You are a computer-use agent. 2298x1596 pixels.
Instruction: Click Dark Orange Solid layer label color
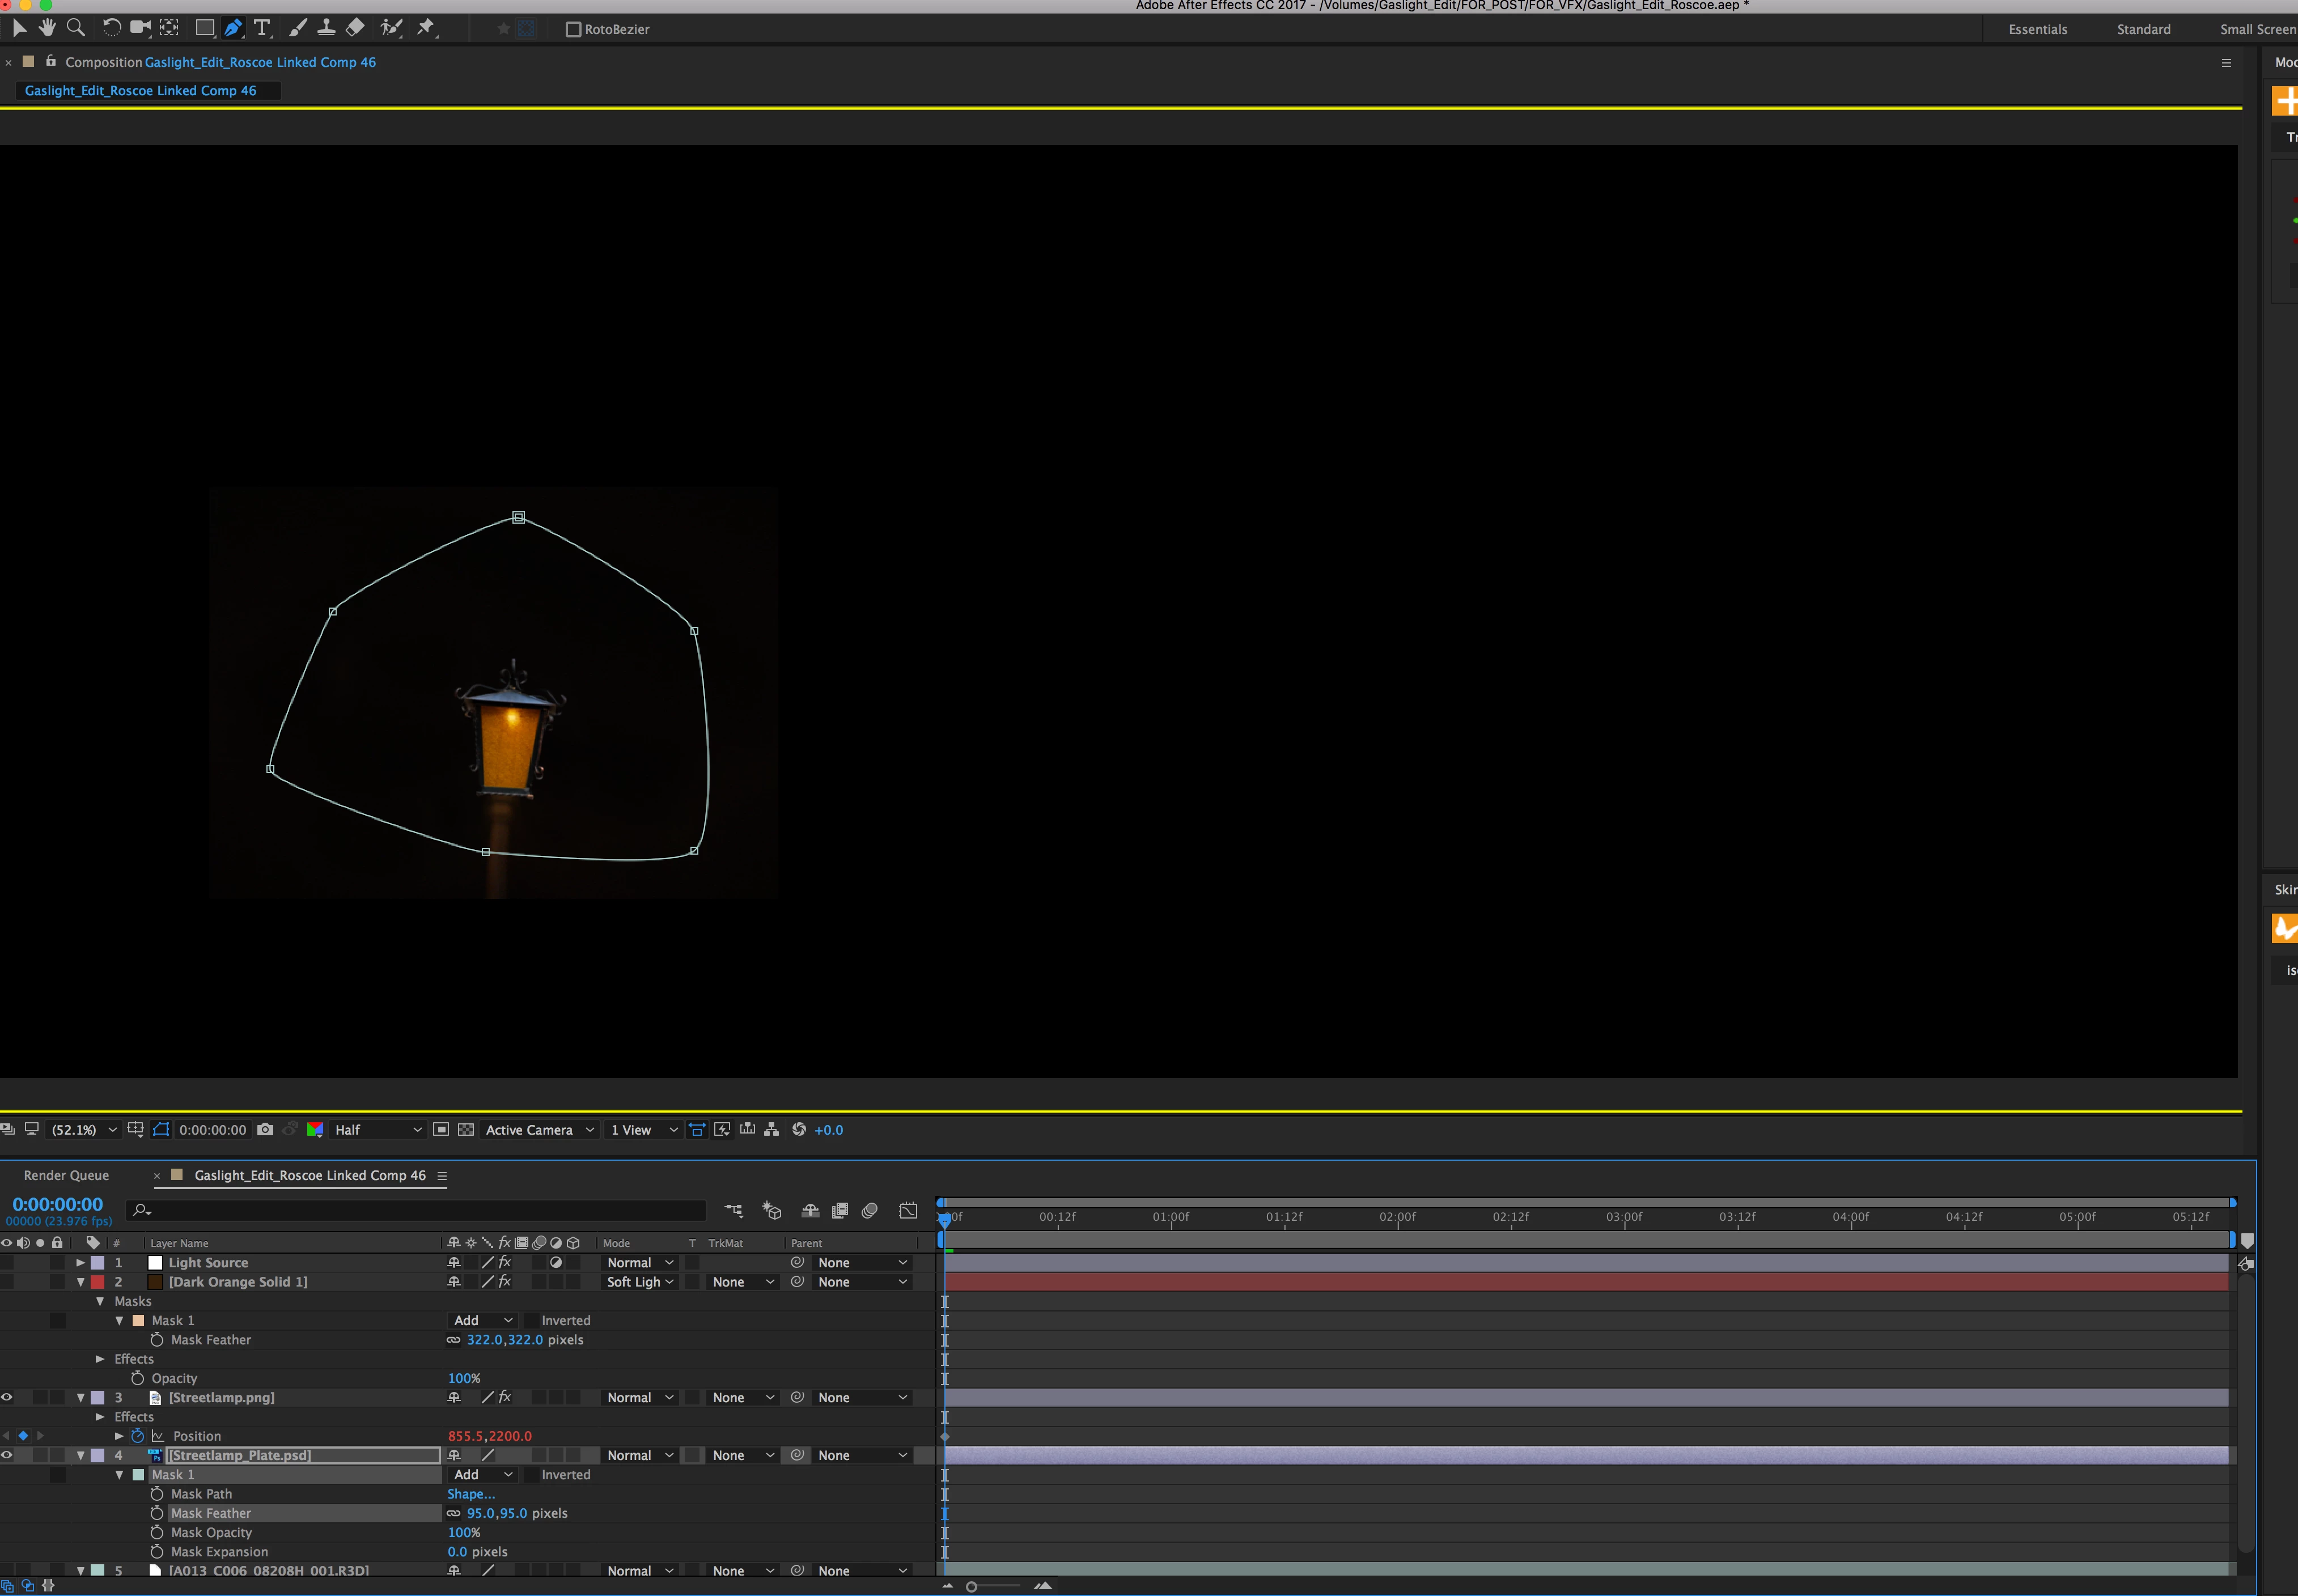point(98,1282)
